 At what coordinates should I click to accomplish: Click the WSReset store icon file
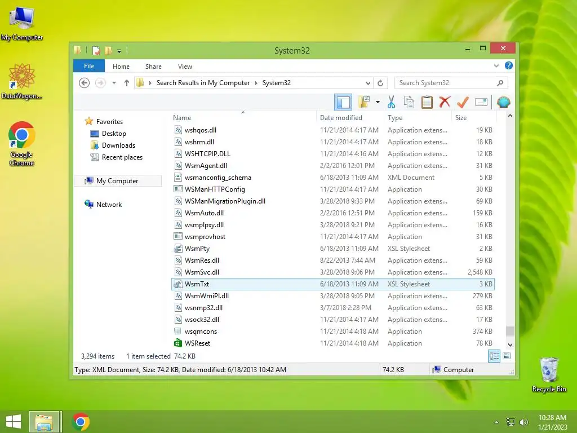(x=177, y=343)
